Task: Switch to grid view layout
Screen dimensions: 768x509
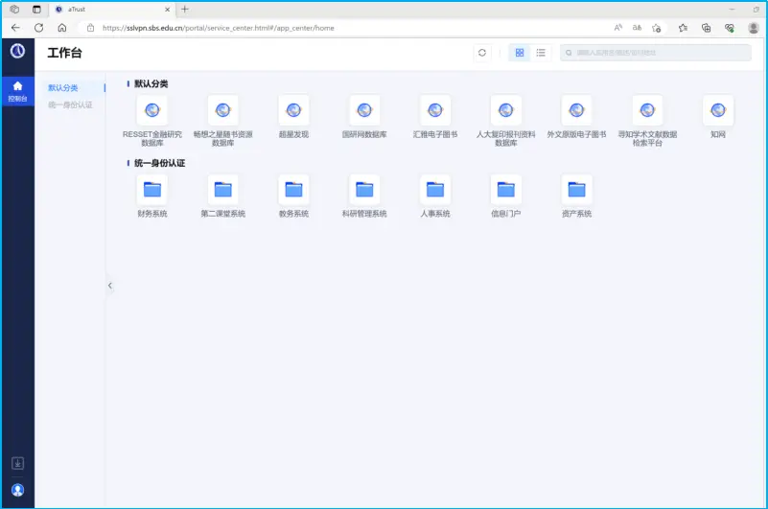Action: 519,53
